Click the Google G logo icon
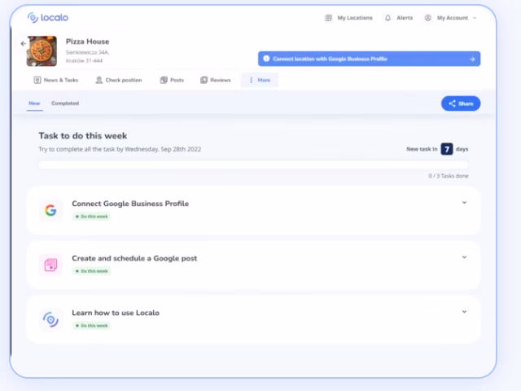This screenshot has width=521, height=391. pos(50,210)
